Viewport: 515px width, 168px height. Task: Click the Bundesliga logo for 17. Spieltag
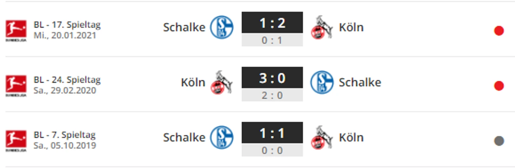click(16, 31)
